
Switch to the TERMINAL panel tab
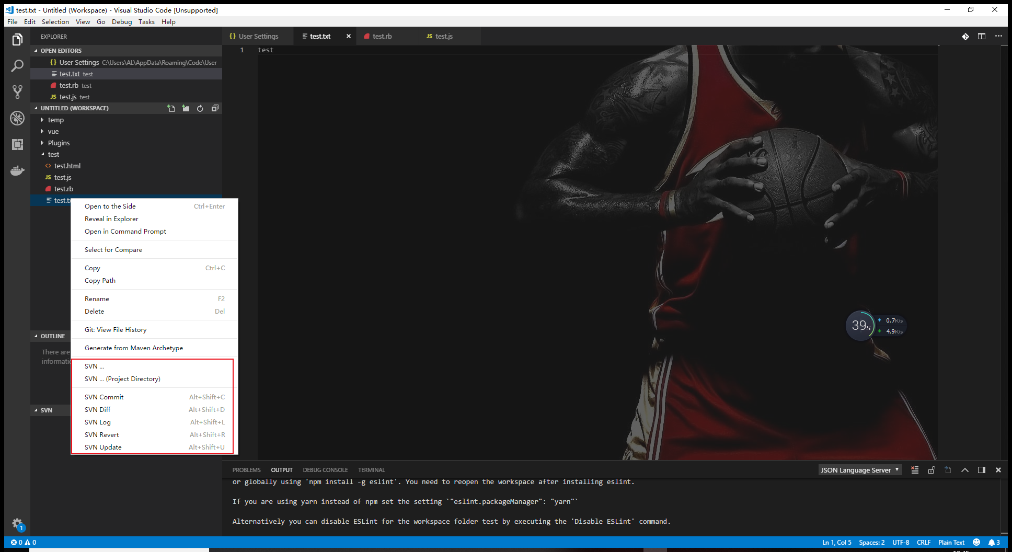372,470
